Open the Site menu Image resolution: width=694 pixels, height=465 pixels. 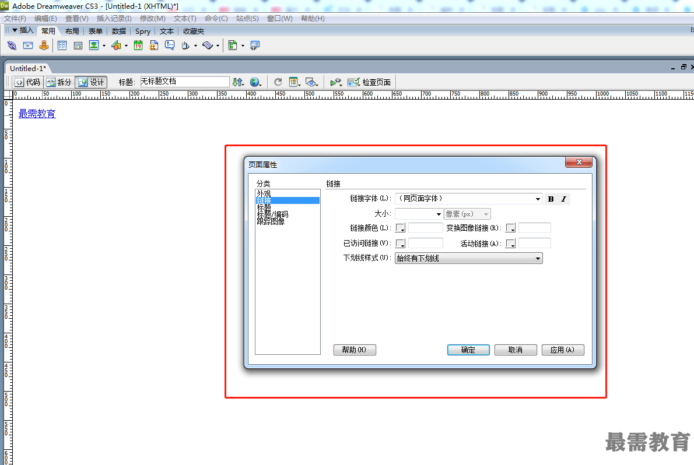click(x=247, y=19)
